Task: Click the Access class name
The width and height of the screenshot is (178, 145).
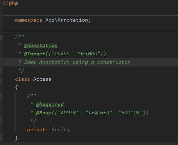Action: pyautogui.click(x=42, y=79)
